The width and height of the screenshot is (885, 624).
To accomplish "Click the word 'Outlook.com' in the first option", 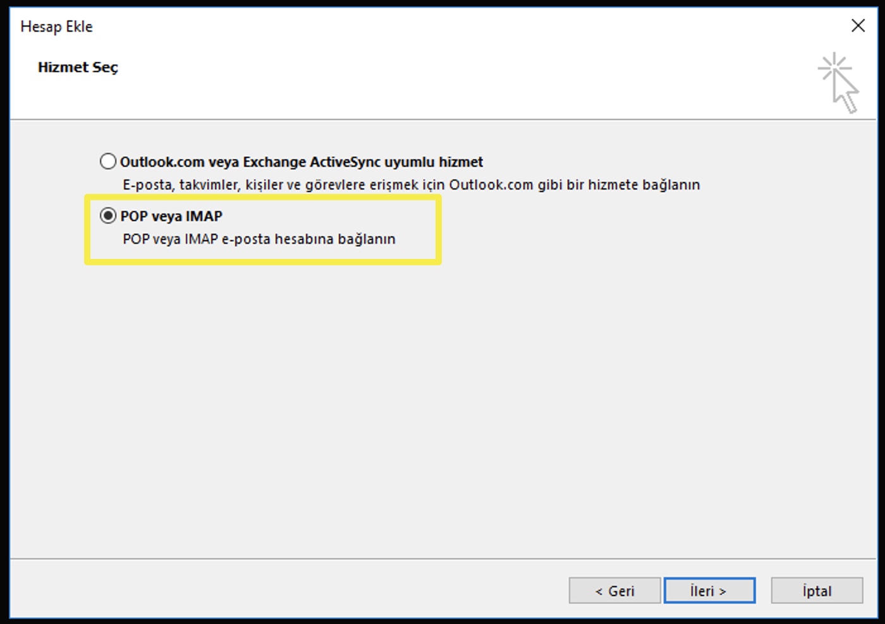I will [162, 162].
